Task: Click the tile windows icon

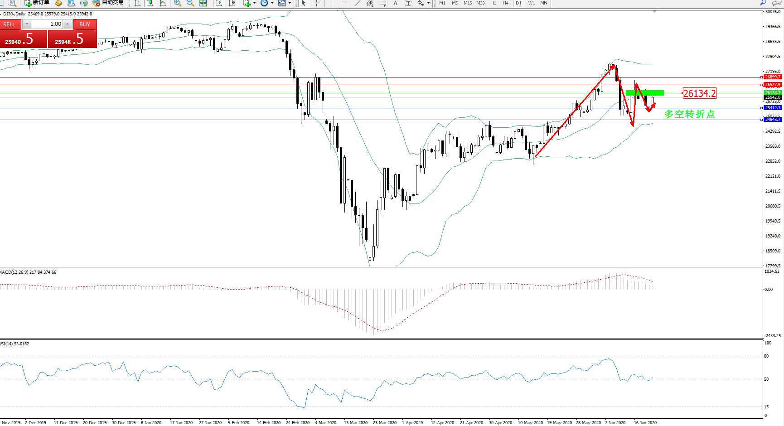Action: (x=203, y=3)
